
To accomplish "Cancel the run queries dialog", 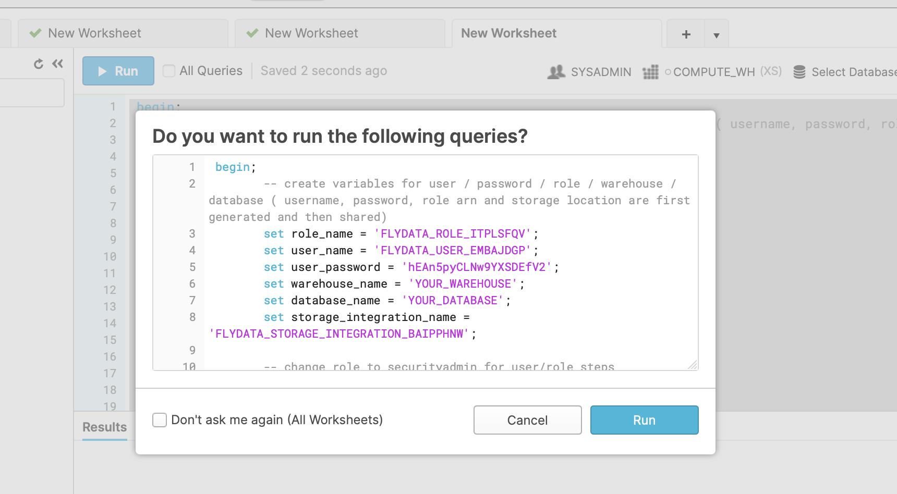I will click(x=527, y=420).
